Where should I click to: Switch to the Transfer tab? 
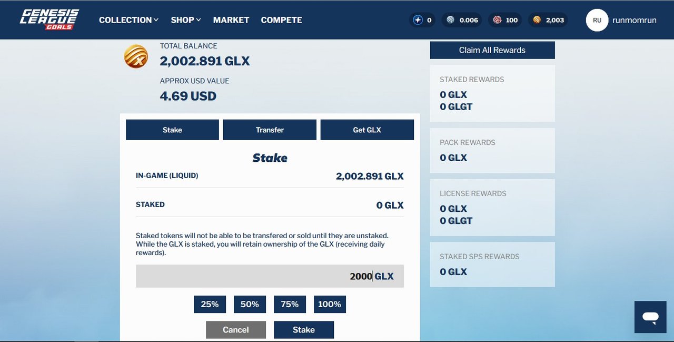tap(270, 130)
